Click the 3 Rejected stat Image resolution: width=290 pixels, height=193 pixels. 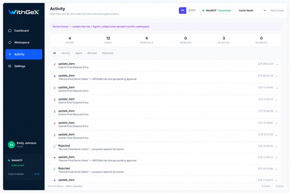224,40
